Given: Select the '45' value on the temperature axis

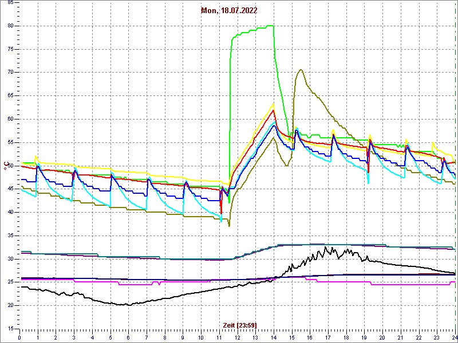Looking at the screenshot, I should tap(10, 189).
